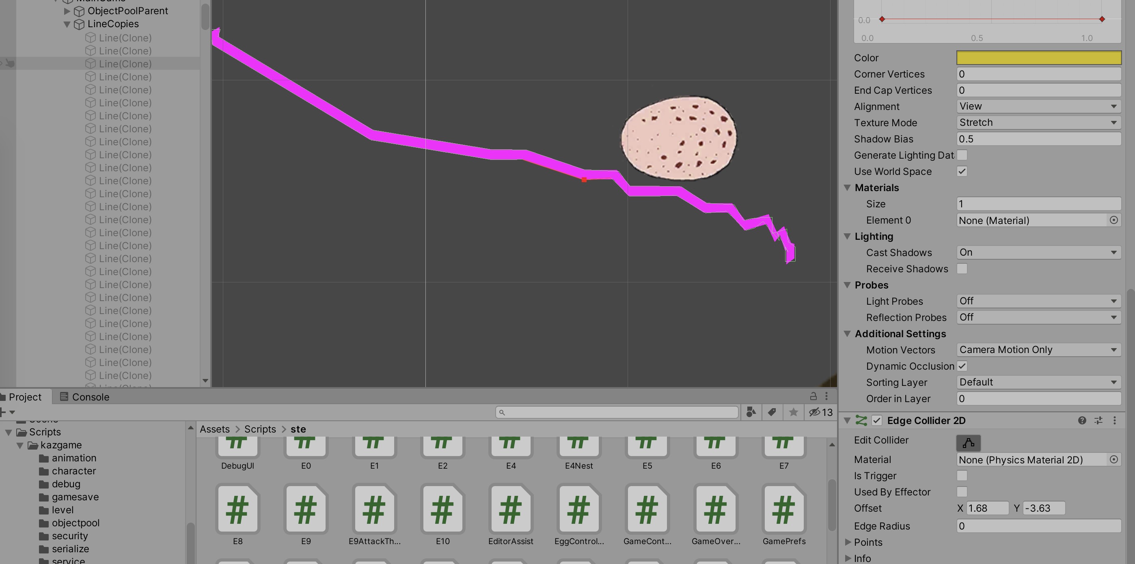Click the favorites star icon in Project

click(x=793, y=412)
